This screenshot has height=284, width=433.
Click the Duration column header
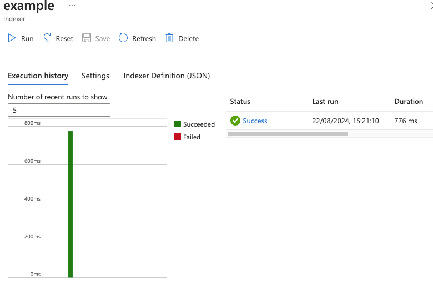[x=409, y=102]
